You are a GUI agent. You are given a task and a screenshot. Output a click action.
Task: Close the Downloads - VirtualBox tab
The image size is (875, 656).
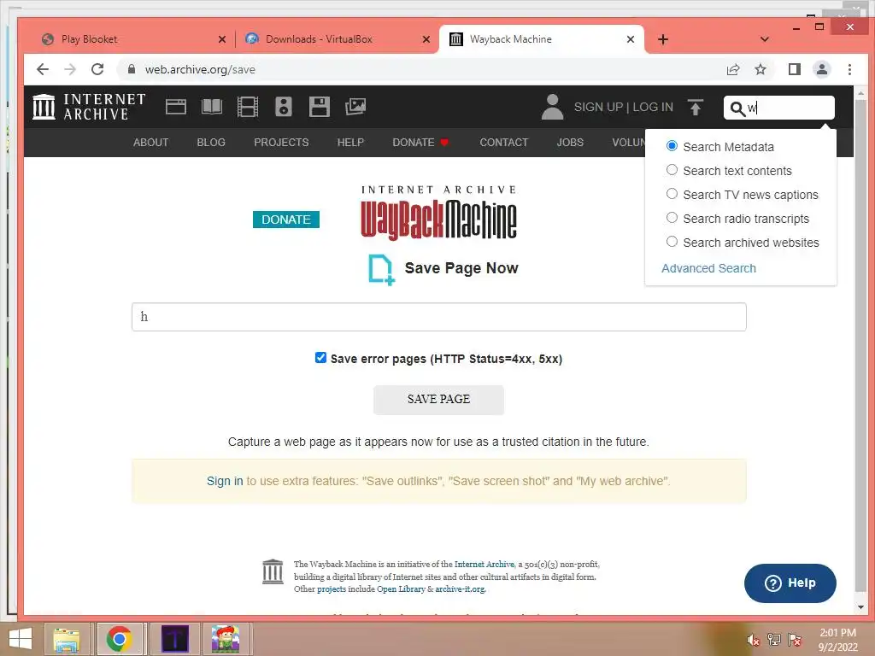(426, 39)
